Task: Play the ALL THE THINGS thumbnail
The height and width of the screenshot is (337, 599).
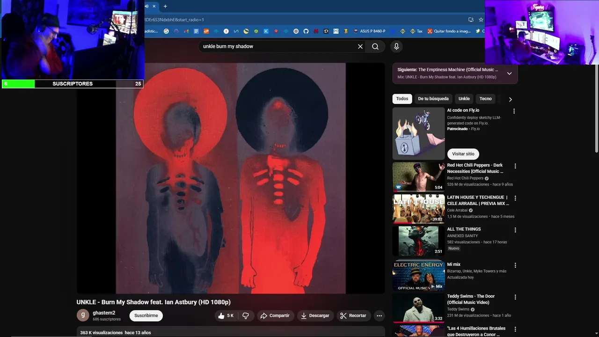Action: click(x=418, y=241)
